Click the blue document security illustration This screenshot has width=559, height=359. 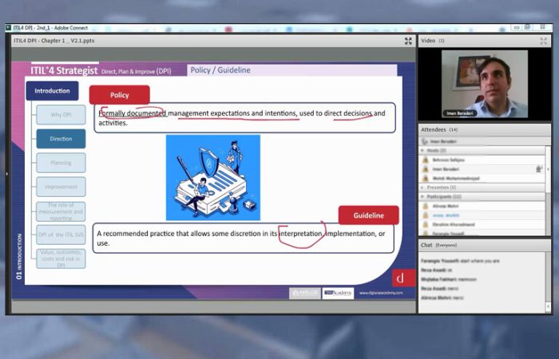tap(213, 177)
